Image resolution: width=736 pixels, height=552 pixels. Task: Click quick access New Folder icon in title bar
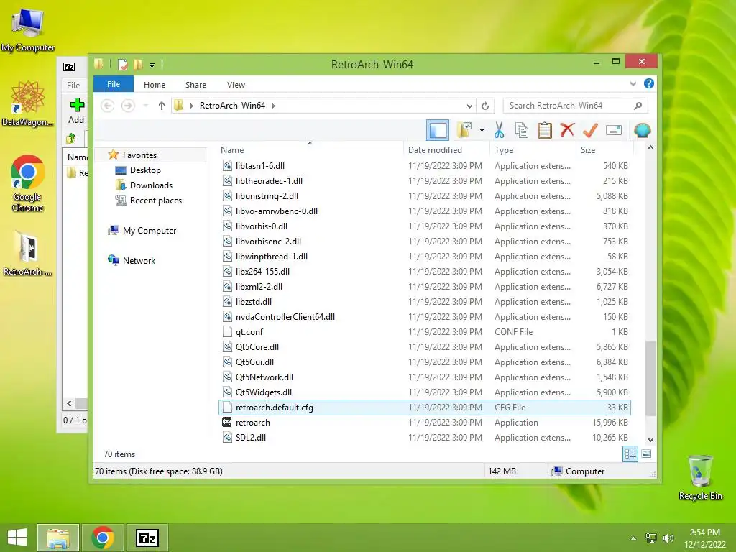138,64
